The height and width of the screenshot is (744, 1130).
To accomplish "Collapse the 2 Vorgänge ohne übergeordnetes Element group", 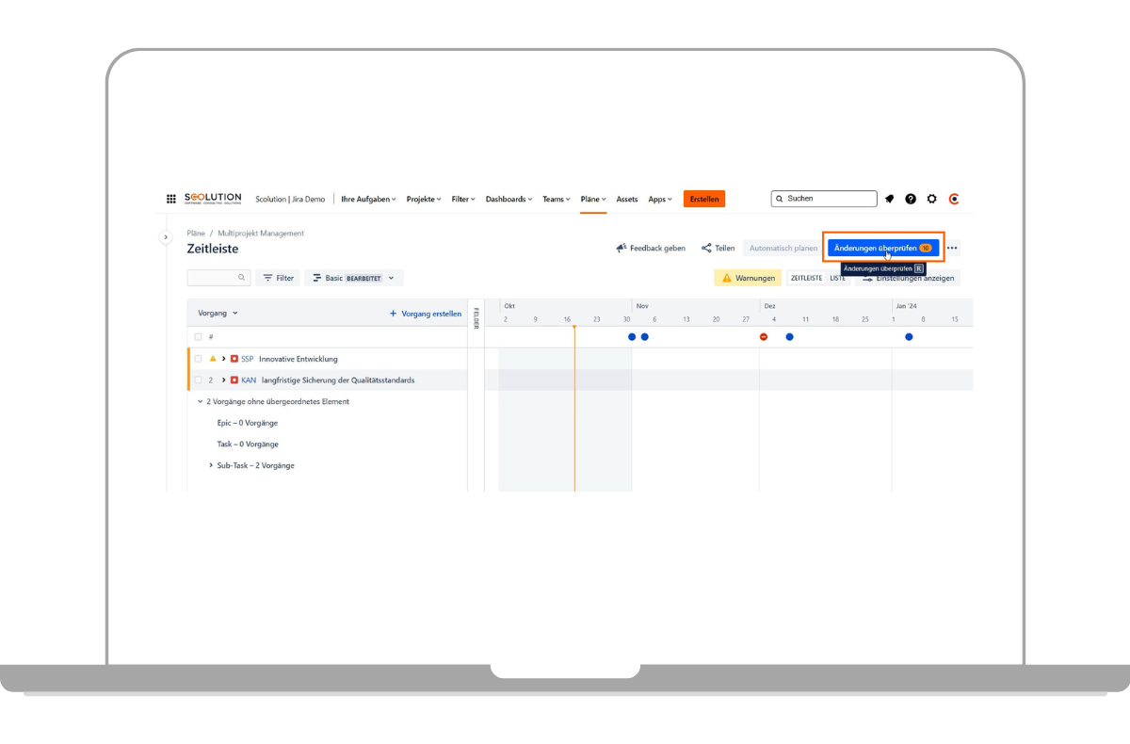I will [200, 401].
